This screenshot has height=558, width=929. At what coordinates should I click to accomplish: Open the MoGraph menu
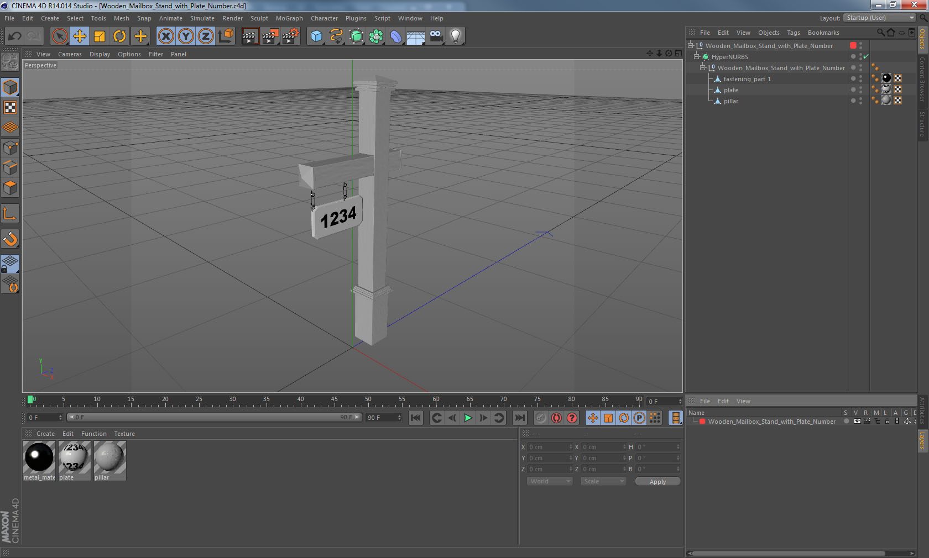[289, 18]
